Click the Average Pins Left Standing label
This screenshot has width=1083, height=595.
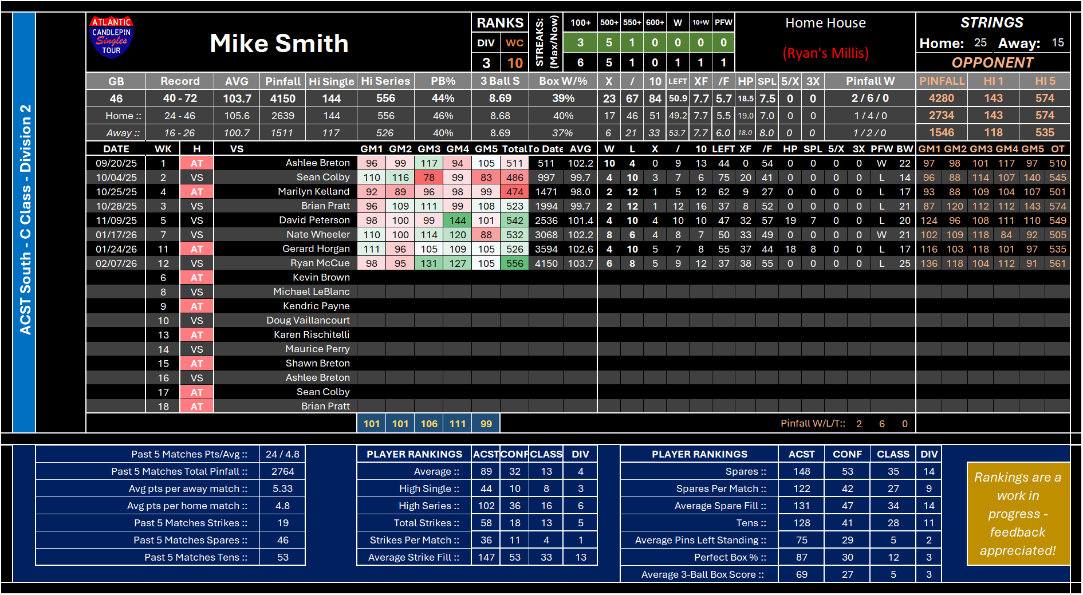coord(700,540)
